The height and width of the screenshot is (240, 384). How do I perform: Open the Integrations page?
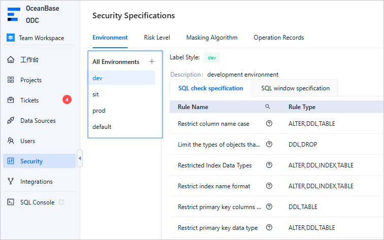(x=36, y=182)
